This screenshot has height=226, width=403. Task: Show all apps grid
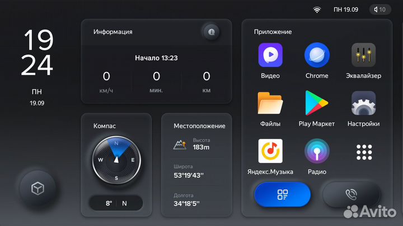point(364,151)
